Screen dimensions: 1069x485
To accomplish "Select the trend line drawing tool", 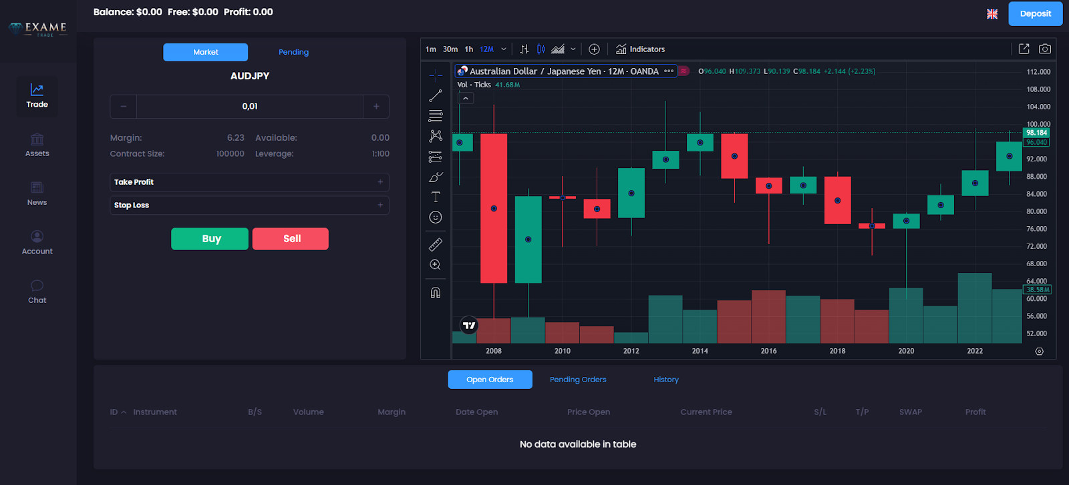I will pyautogui.click(x=436, y=96).
